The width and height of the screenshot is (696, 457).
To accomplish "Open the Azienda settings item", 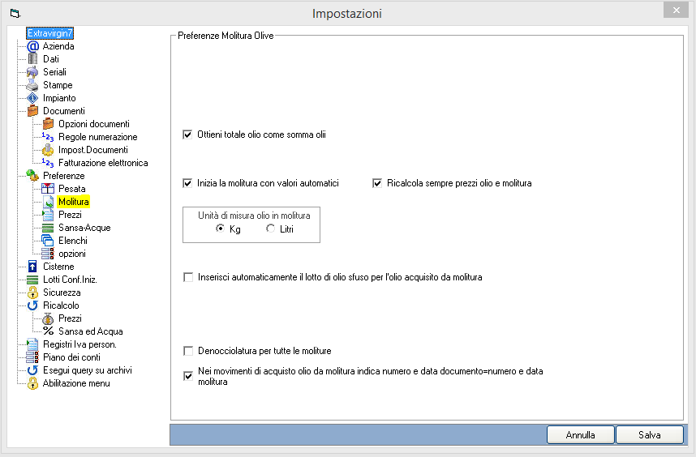I will click(x=58, y=46).
